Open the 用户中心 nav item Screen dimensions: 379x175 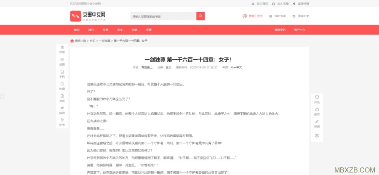299,30
